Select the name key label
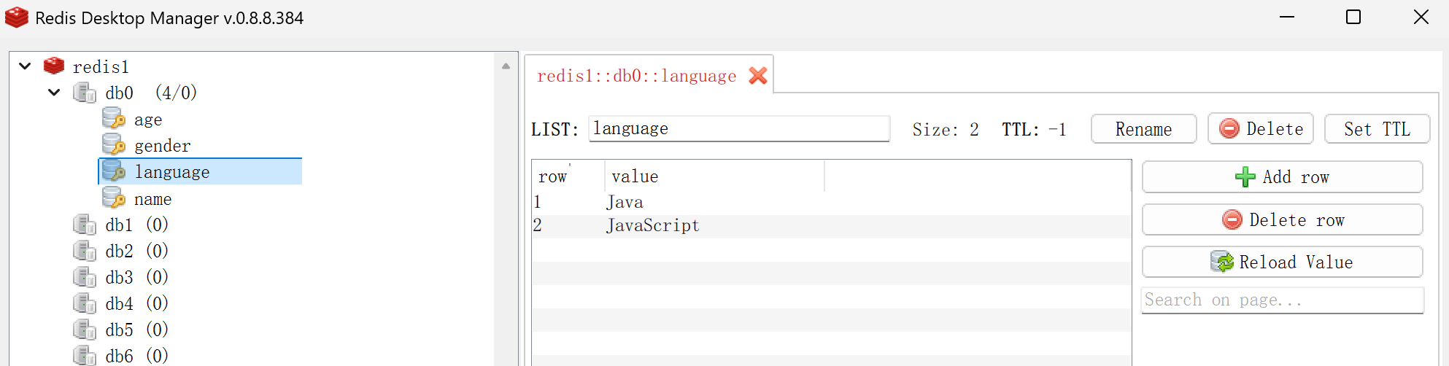1449x366 pixels. coord(153,199)
